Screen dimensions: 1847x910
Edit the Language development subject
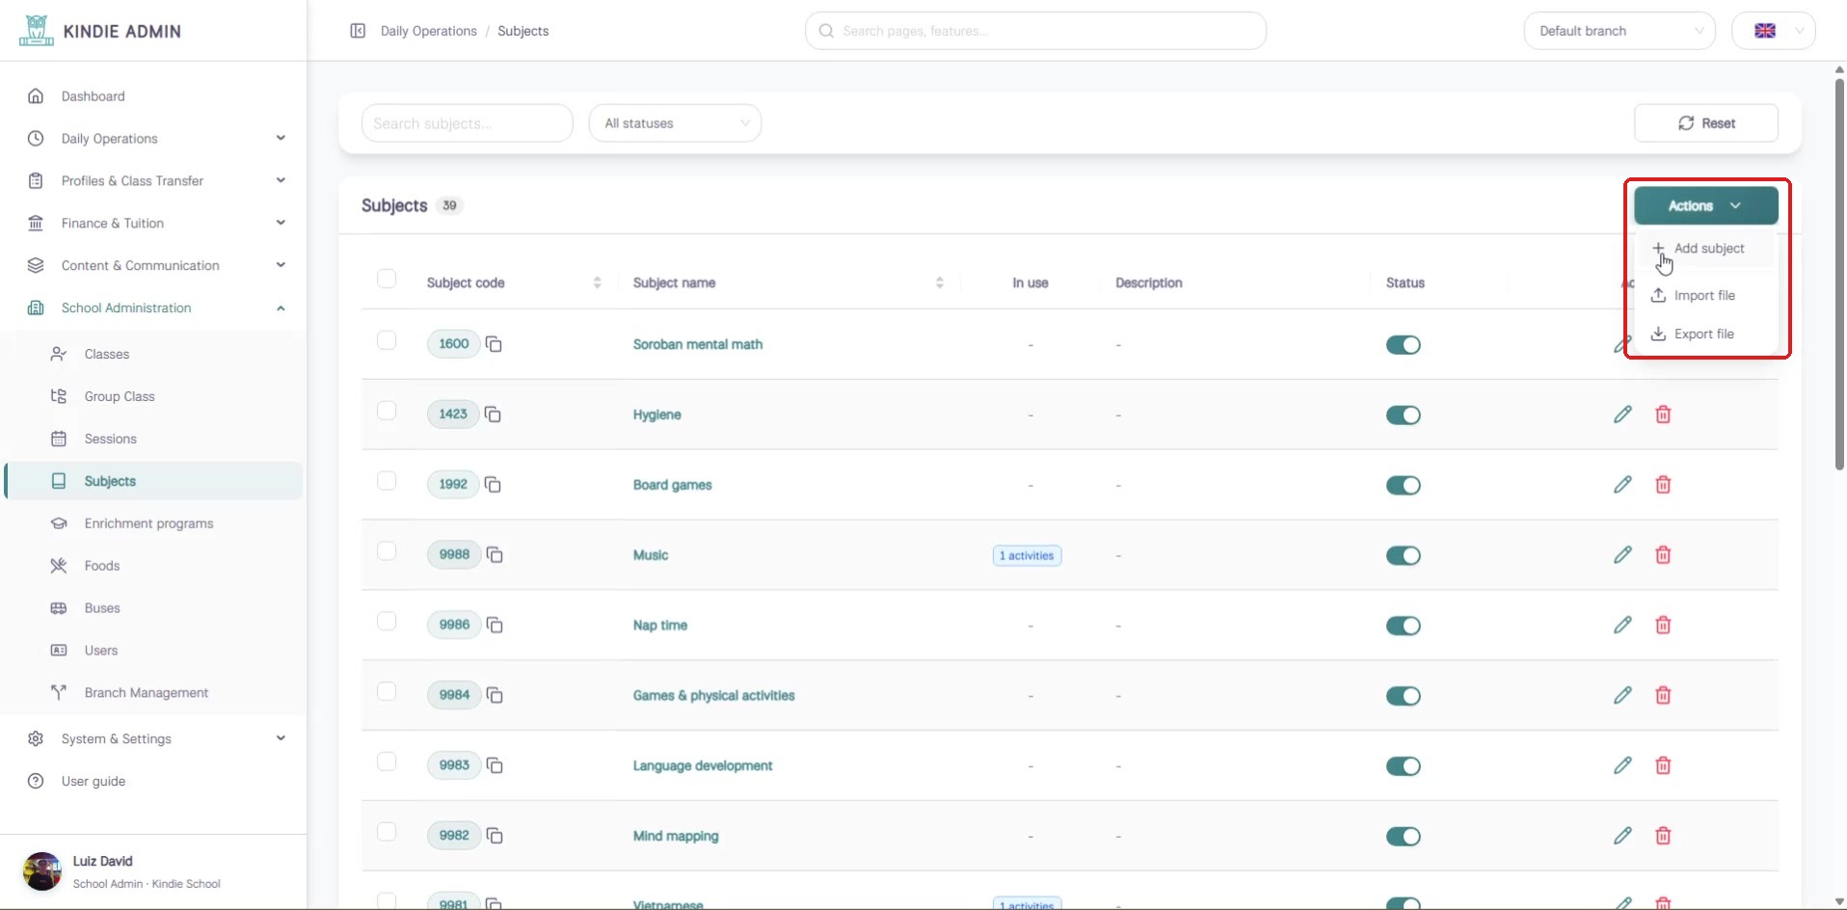[1622, 765]
